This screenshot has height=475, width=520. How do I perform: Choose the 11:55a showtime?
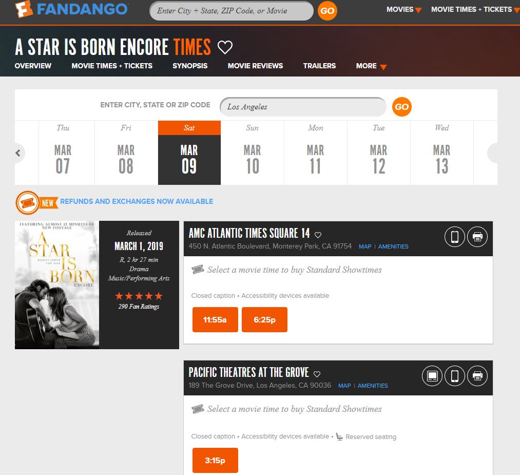(215, 320)
